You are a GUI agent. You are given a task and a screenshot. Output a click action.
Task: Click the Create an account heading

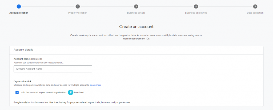[136, 27]
